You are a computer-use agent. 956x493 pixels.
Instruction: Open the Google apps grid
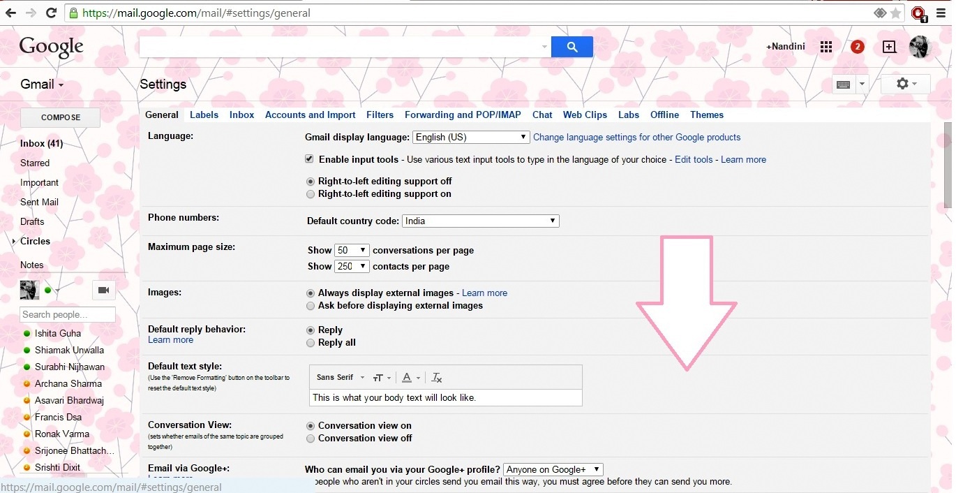(x=826, y=47)
